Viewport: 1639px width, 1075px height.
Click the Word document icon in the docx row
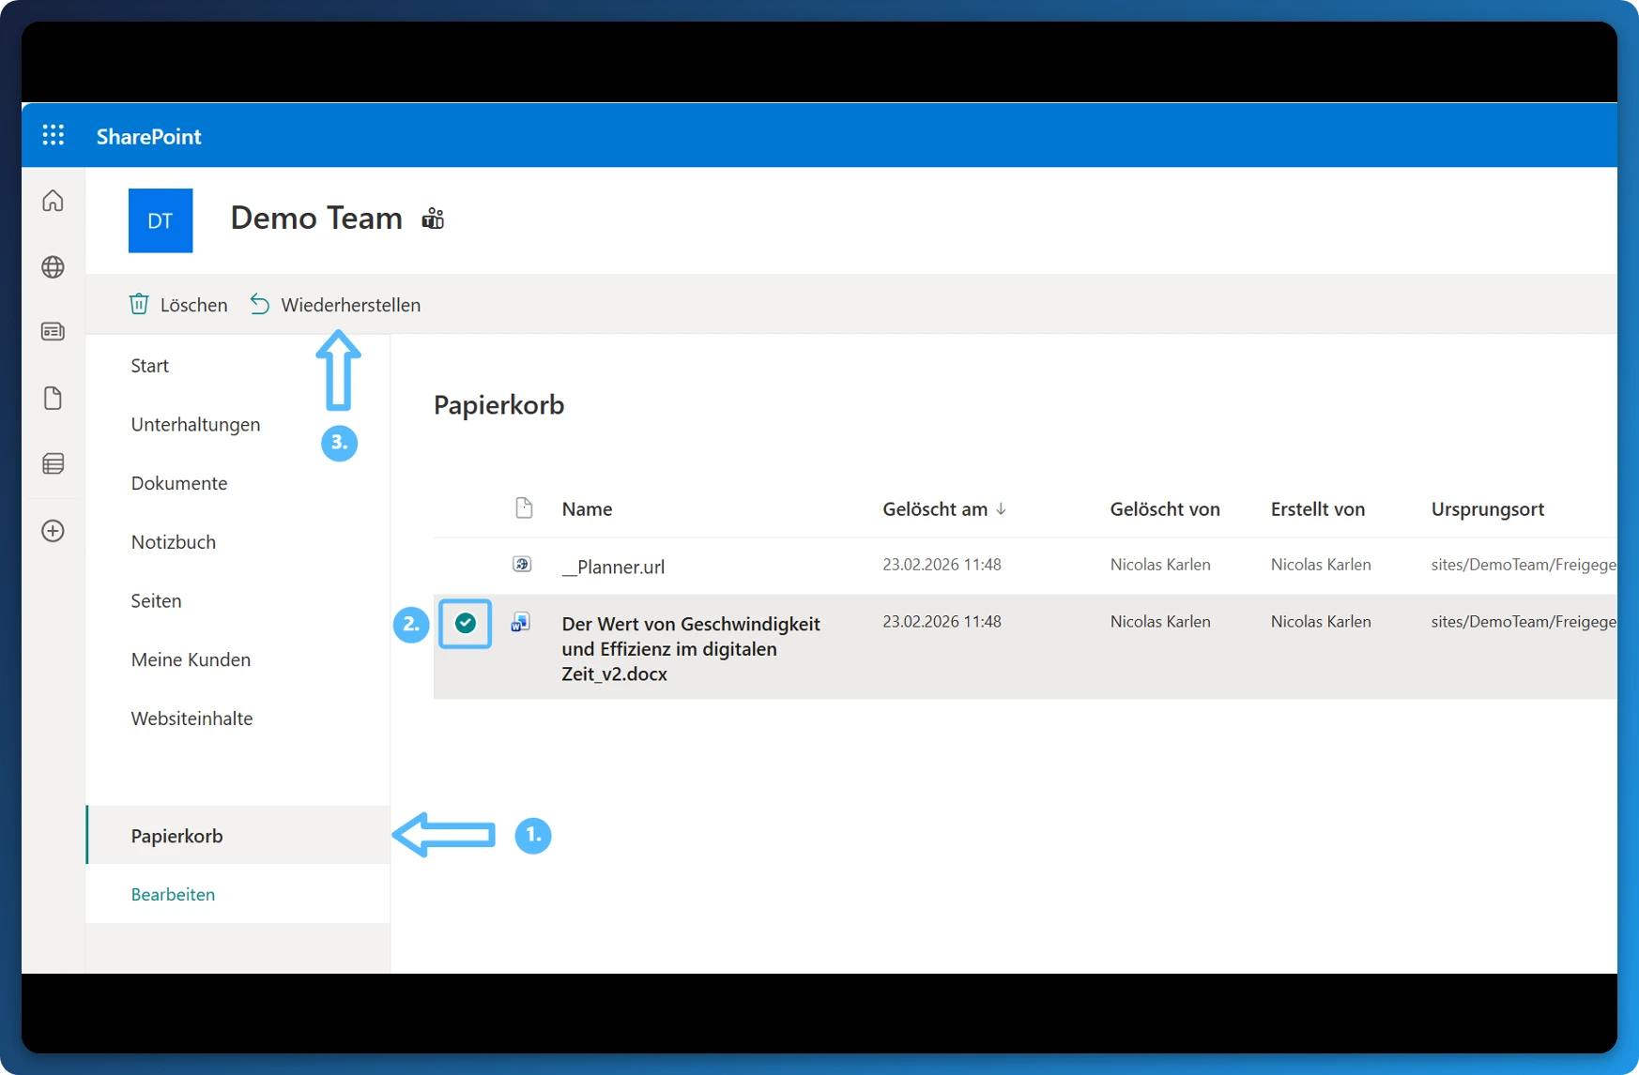pyautogui.click(x=521, y=622)
